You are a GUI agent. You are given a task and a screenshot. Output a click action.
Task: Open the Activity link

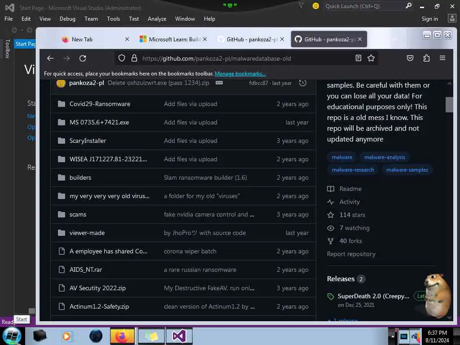click(349, 202)
